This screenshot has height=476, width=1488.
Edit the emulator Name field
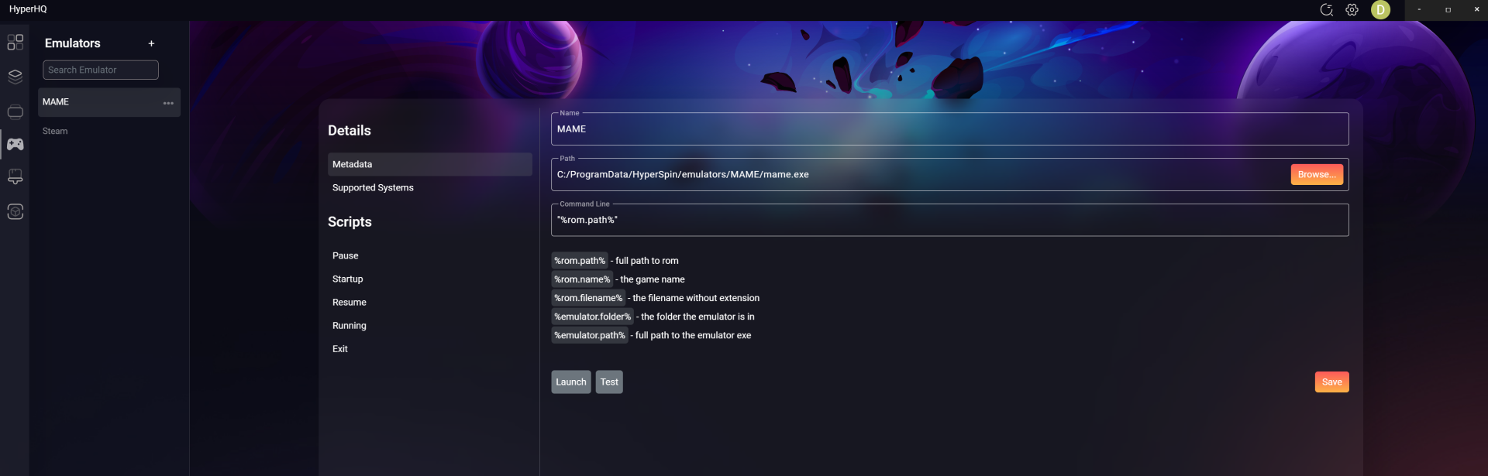(949, 129)
